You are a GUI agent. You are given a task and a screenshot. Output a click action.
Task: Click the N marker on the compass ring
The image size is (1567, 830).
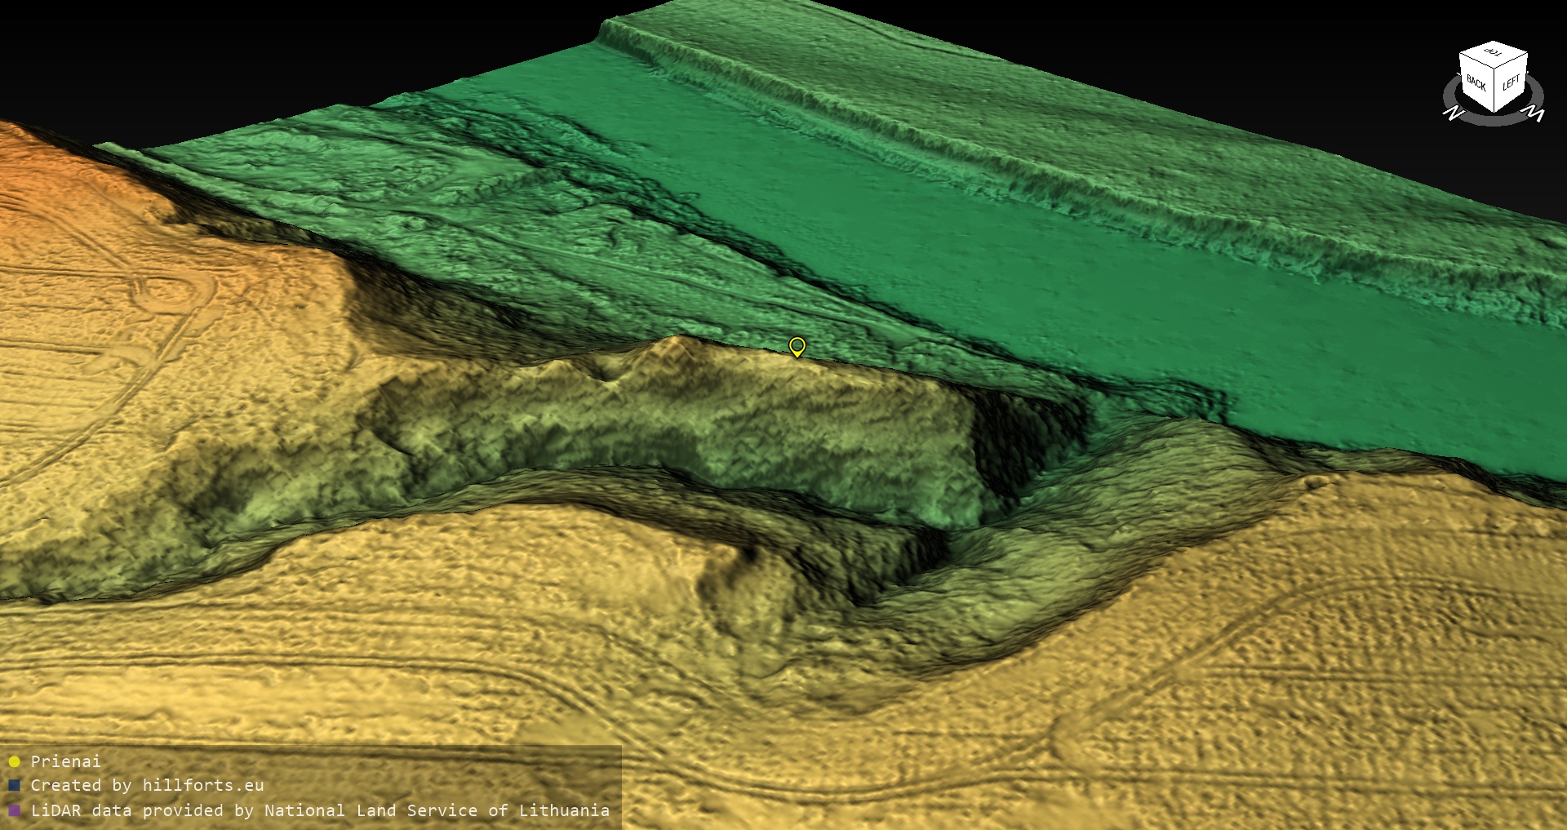click(x=1453, y=113)
